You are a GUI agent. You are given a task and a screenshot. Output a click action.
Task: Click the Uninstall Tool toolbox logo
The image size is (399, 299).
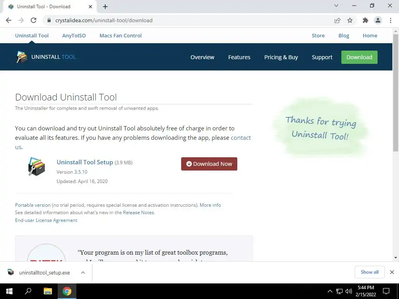(x=22, y=57)
